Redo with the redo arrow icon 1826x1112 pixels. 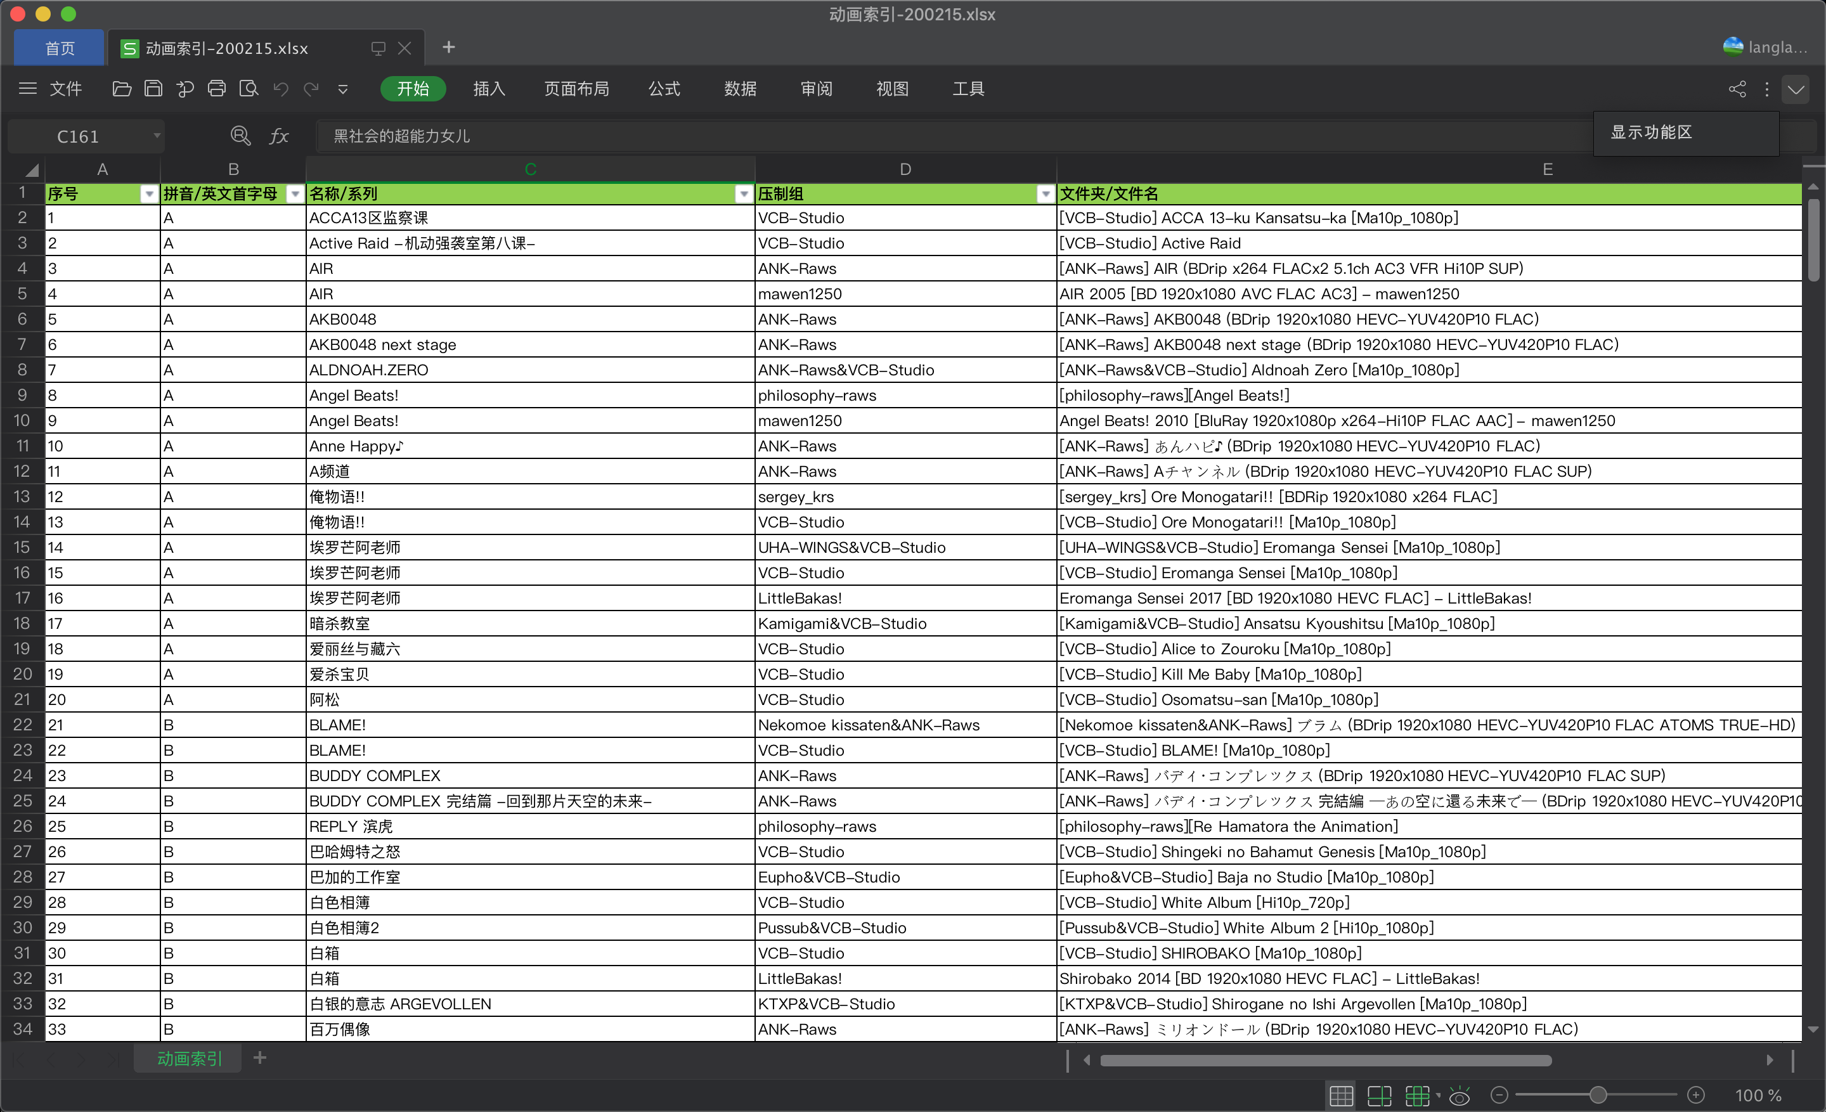(x=311, y=89)
